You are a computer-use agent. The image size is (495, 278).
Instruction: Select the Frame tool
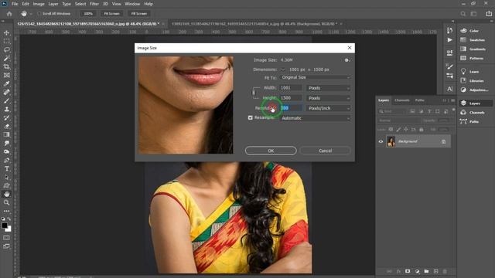click(x=7, y=76)
